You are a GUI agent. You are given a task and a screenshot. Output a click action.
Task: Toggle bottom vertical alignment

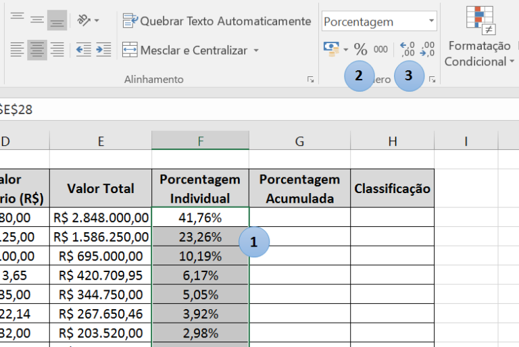pyautogui.click(x=57, y=20)
